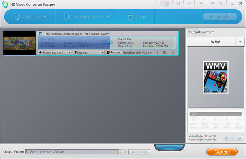The width and height of the screenshot is (246, 159).
Task: Uncheck the Rio2 video file checkbox
Action: pyautogui.click(x=41, y=34)
